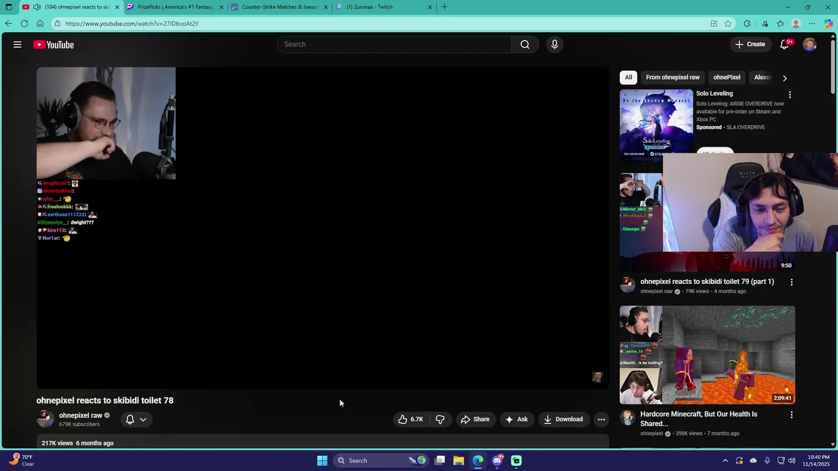The width and height of the screenshot is (838, 471).
Task: Dislike the skibidi toilet 78 video
Action: (x=440, y=419)
